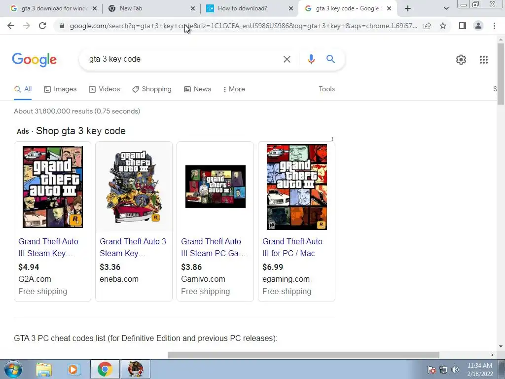The image size is (505, 379).
Task: Click the $4.94 price
Action: click(x=29, y=267)
